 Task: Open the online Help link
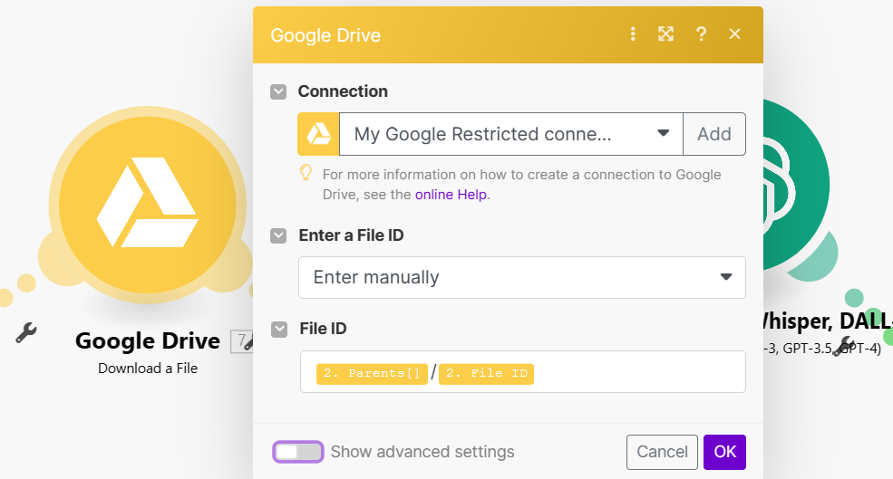(x=451, y=194)
